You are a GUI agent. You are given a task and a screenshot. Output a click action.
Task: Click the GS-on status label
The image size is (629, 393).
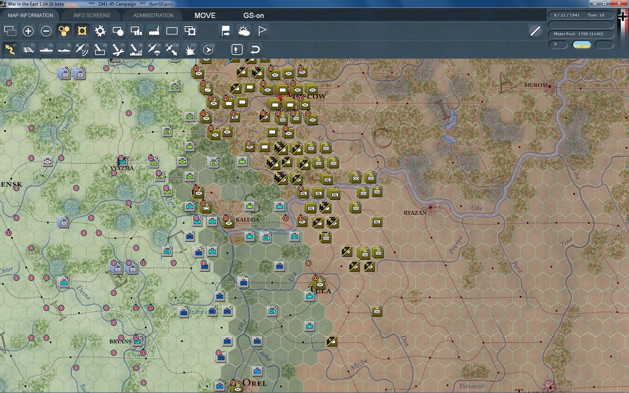click(x=253, y=15)
